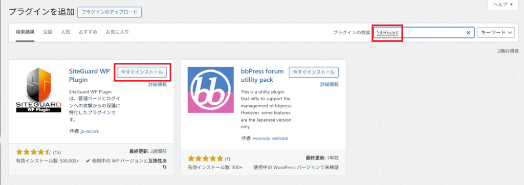Click 有効インストール数: 300+ text
Viewport: 524px width, 185px height.
tap(215, 167)
